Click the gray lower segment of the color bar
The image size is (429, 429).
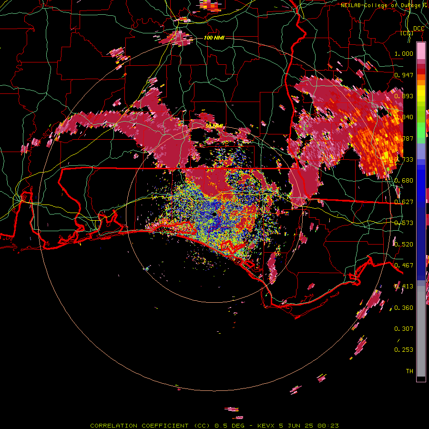coord(421,331)
